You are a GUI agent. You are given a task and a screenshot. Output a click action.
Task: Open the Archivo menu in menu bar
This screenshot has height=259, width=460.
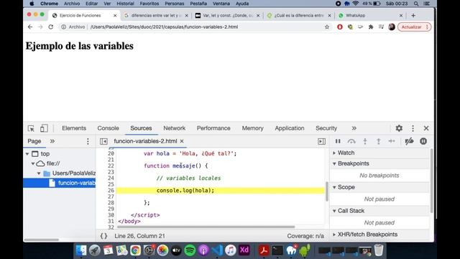tap(72, 4)
